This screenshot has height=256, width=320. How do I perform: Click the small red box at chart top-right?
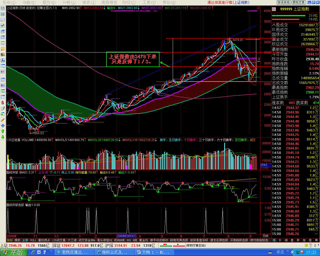point(258,8)
